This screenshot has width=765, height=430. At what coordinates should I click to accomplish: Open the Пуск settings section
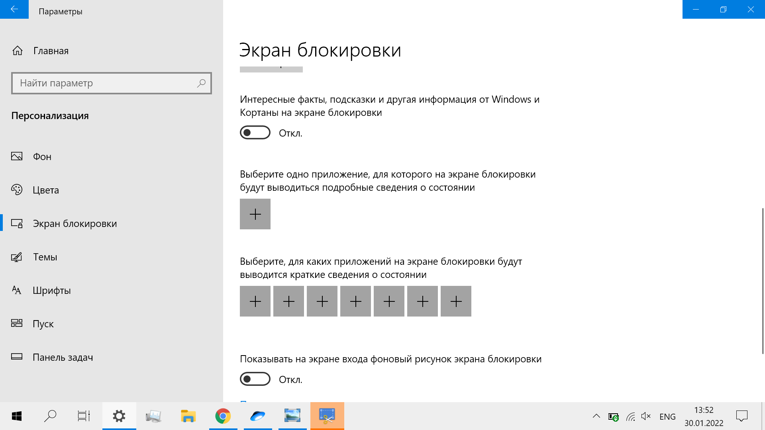112,324
